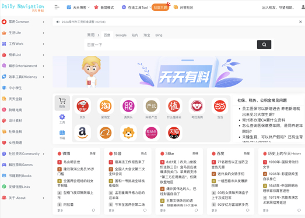The width and height of the screenshot is (305, 218).
Task: Open the 网易严选 icon
Action: pyautogui.click(x=151, y=106)
